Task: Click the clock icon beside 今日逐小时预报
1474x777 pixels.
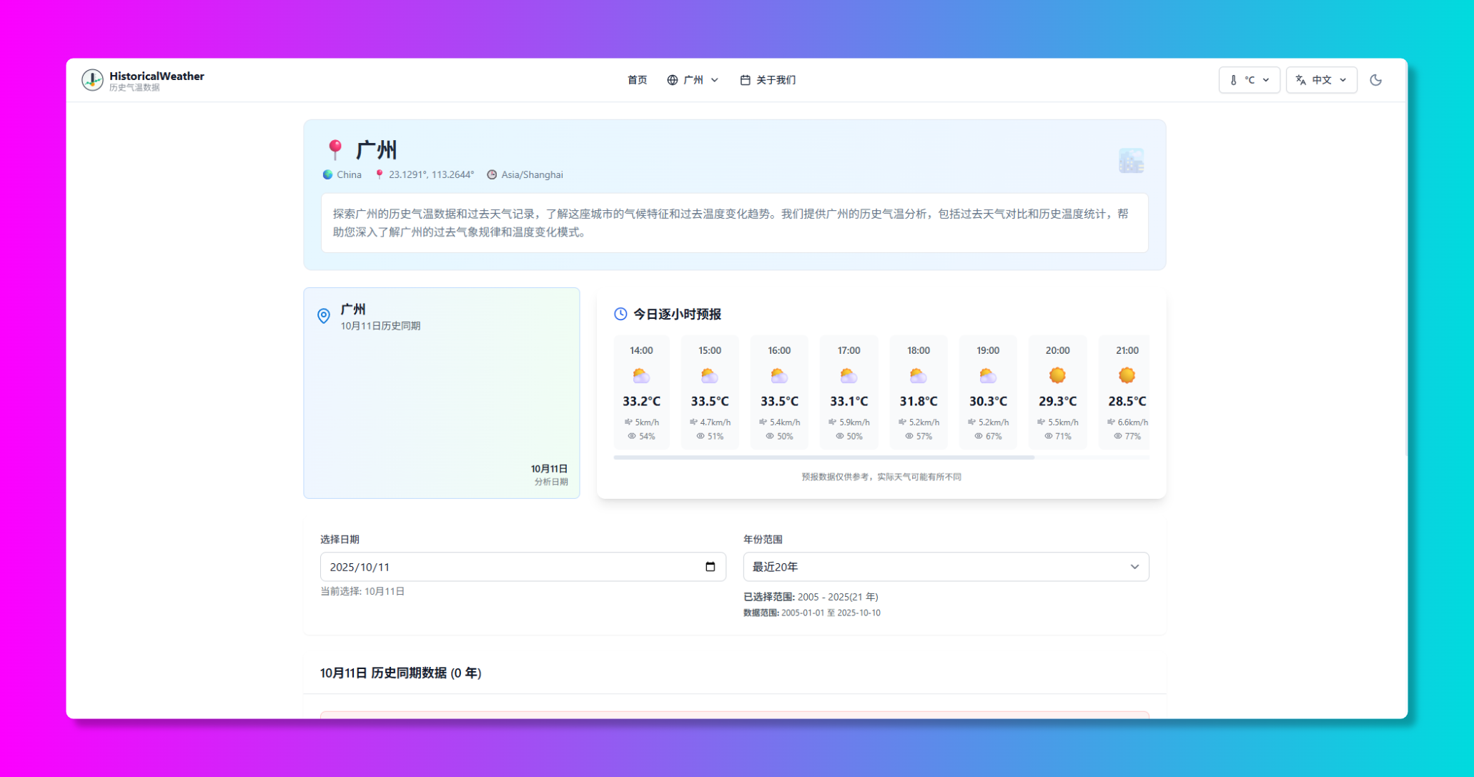Action: [x=620, y=314]
